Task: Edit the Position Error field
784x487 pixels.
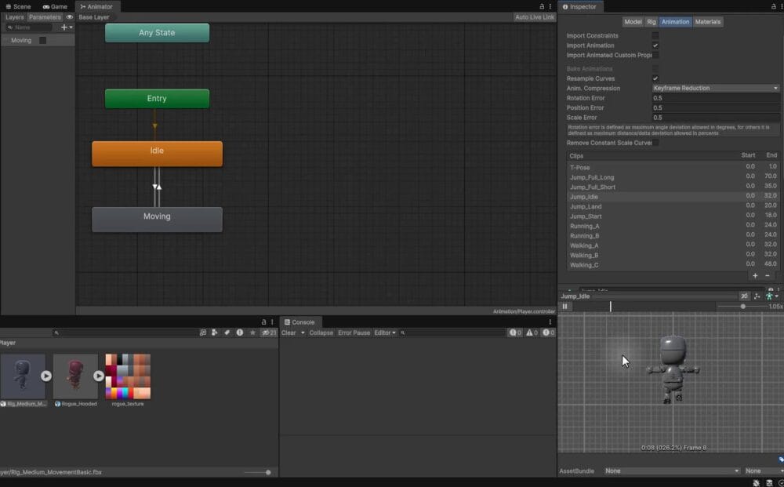Action: (716, 108)
